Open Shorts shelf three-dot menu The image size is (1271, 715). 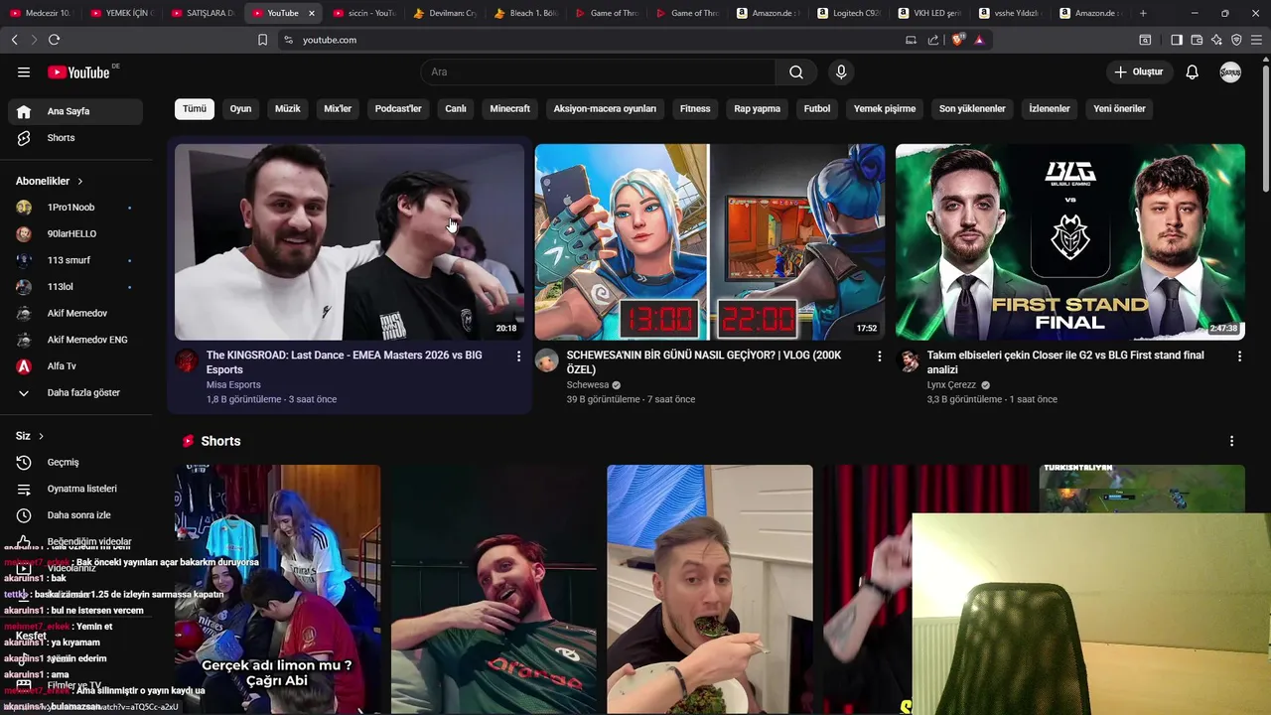click(x=1231, y=441)
